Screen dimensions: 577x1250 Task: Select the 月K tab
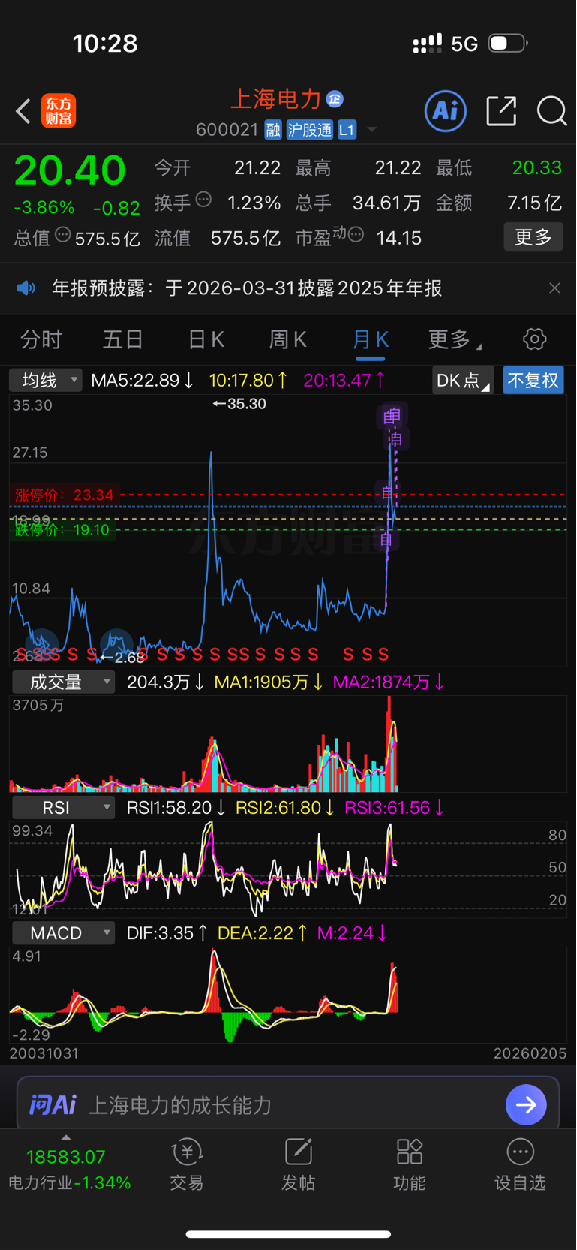coord(371,339)
